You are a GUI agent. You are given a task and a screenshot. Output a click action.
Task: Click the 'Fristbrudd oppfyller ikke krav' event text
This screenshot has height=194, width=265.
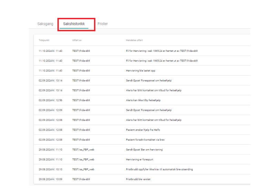[159, 169]
